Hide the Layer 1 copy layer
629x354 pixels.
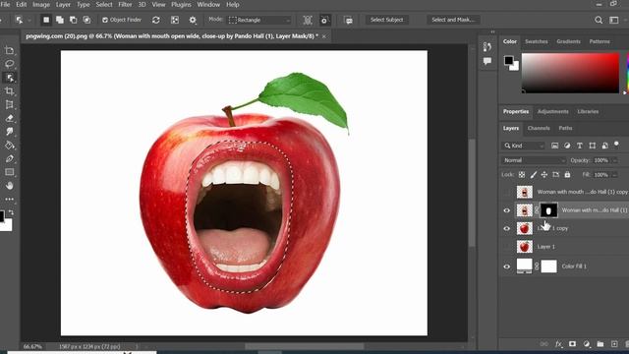[507, 228]
